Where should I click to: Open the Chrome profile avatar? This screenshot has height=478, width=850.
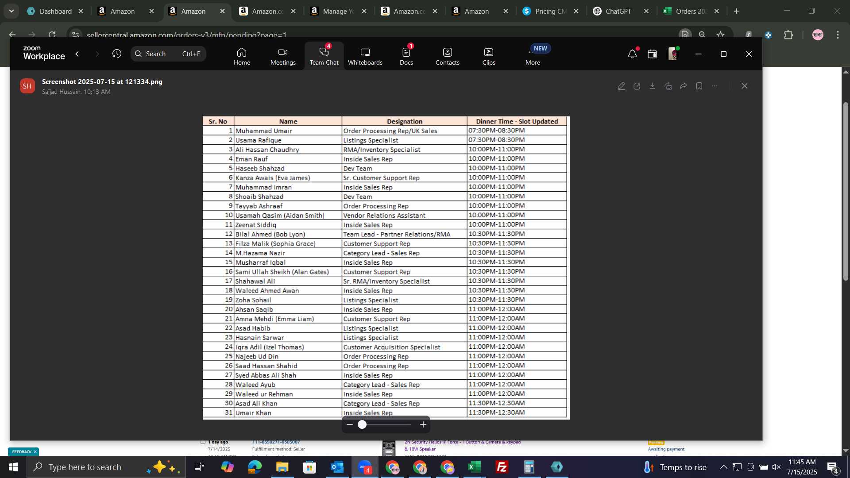[x=818, y=35]
